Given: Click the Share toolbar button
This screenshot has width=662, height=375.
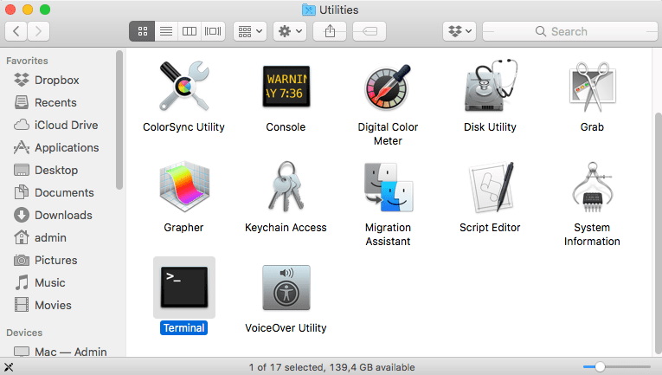Looking at the screenshot, I should pyautogui.click(x=330, y=31).
